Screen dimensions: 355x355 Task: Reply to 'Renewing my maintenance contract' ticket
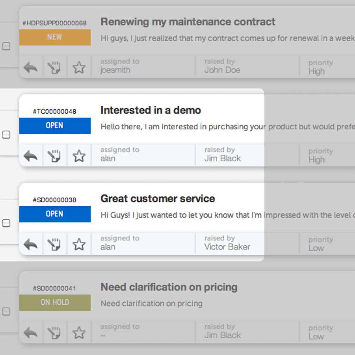pyautogui.click(x=31, y=67)
